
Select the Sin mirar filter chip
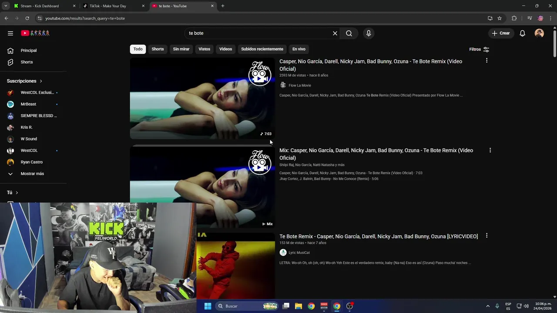pos(181,49)
